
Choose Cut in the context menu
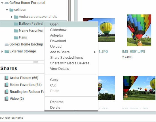(x=71, y=85)
